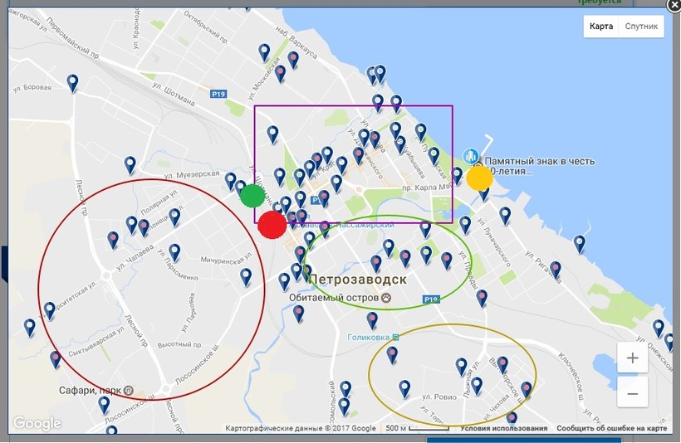Open the pin below Сафари, парк label

point(104,404)
